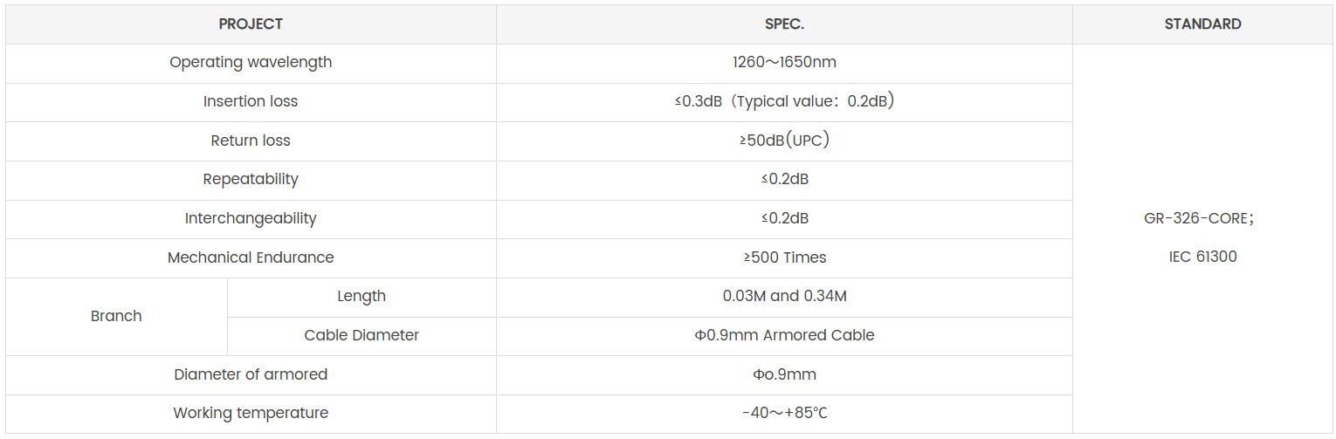Image resolution: width=1336 pixels, height=439 pixels.
Task: Click the ≥500 Times value
Action: click(x=784, y=257)
